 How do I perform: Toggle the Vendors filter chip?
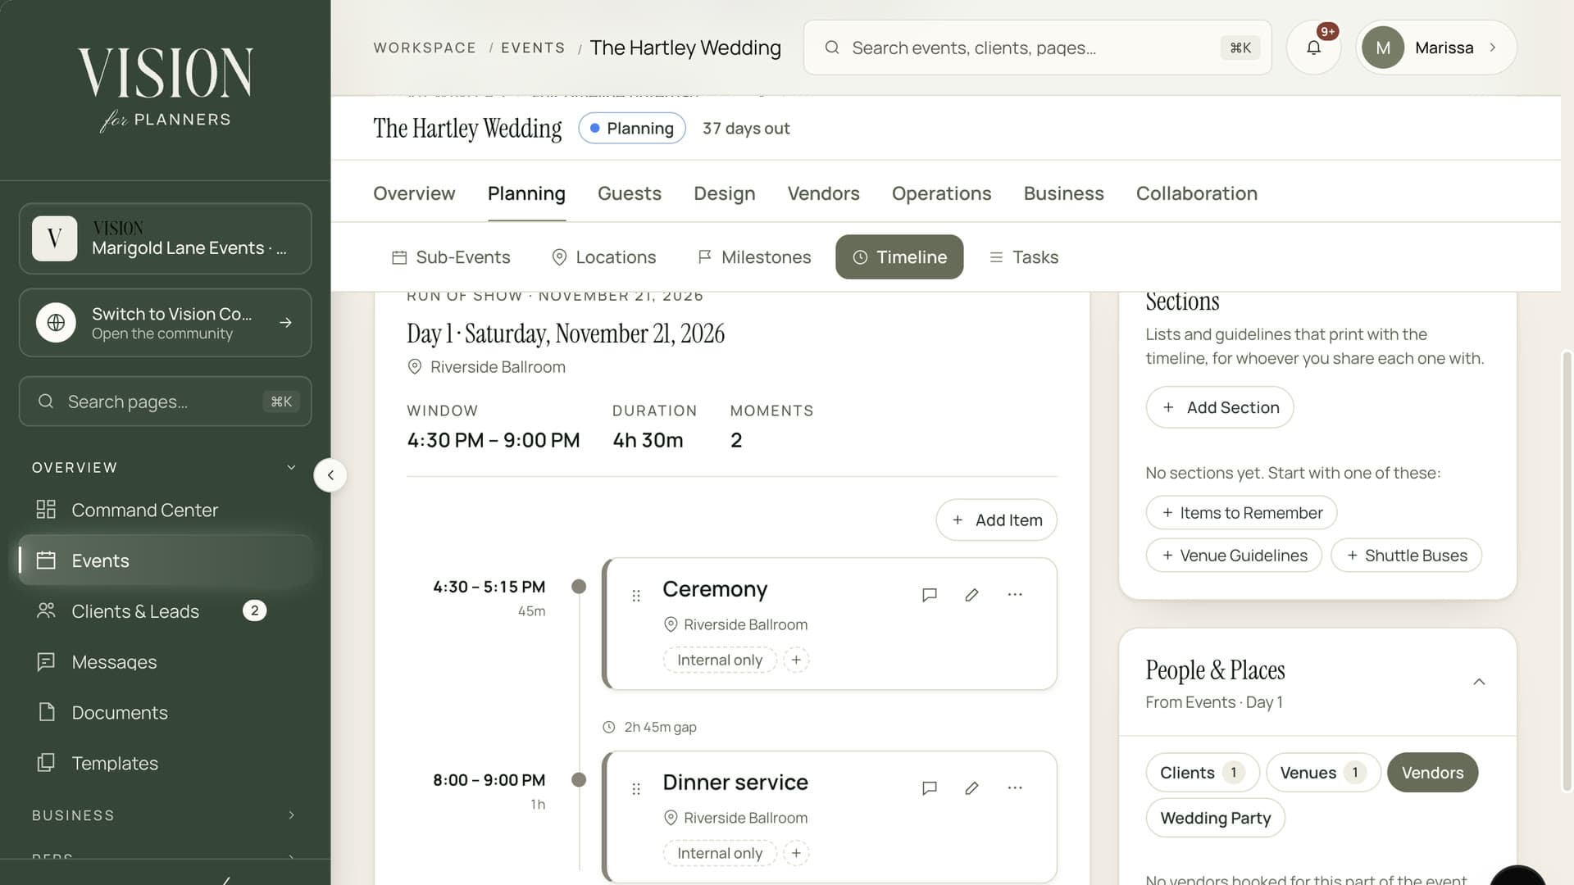pos(1432,773)
